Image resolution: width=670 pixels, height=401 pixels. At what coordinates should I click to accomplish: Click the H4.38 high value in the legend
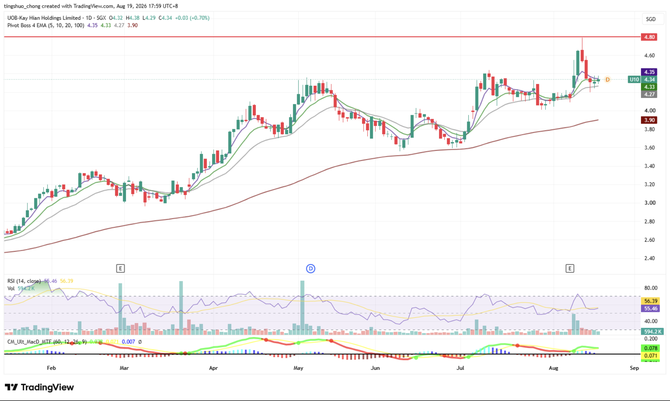click(133, 18)
